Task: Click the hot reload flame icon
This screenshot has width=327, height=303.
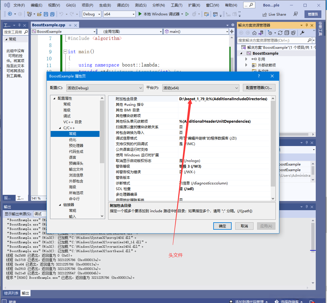Action: pos(194,14)
